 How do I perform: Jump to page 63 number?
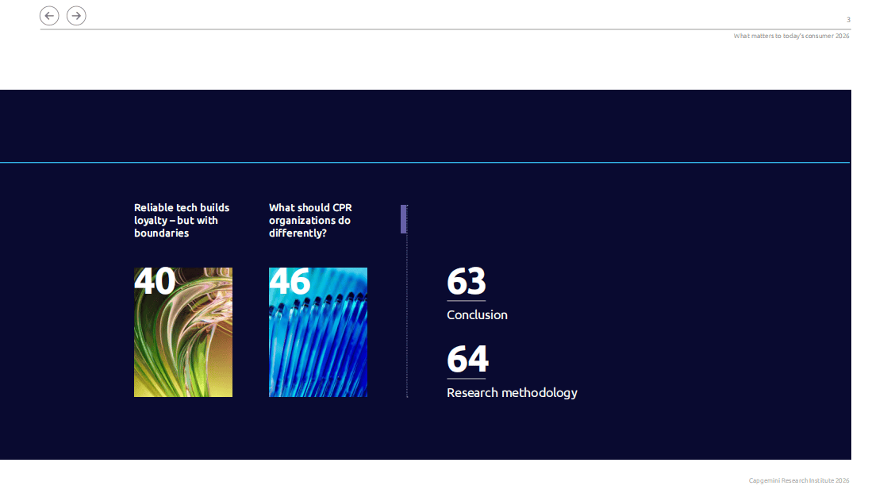[467, 282]
